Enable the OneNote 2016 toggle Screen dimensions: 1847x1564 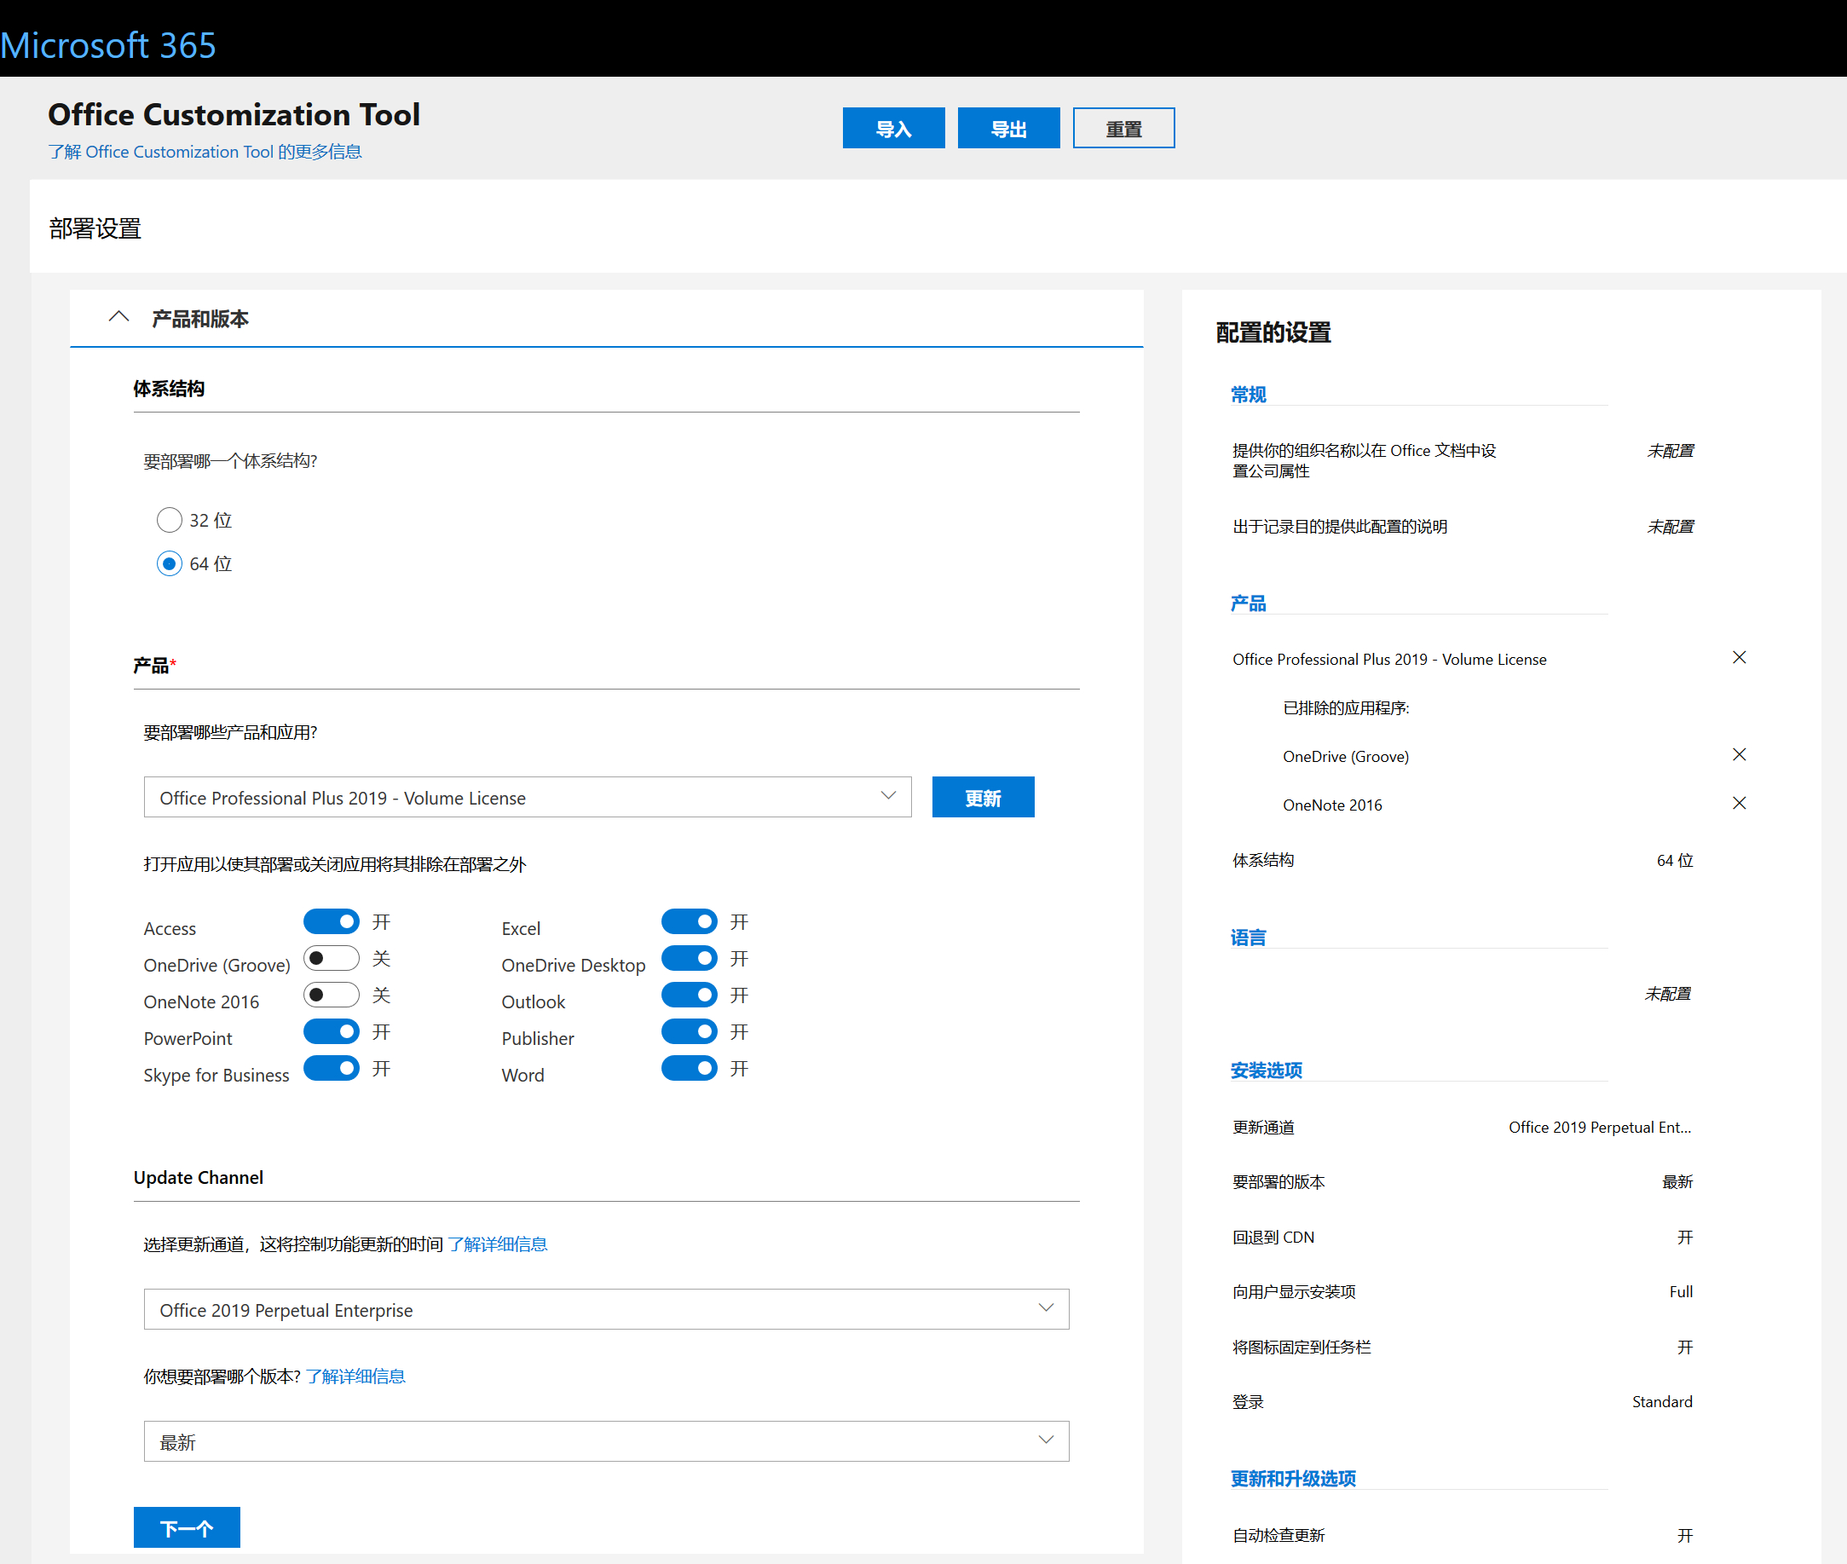pyautogui.click(x=331, y=995)
